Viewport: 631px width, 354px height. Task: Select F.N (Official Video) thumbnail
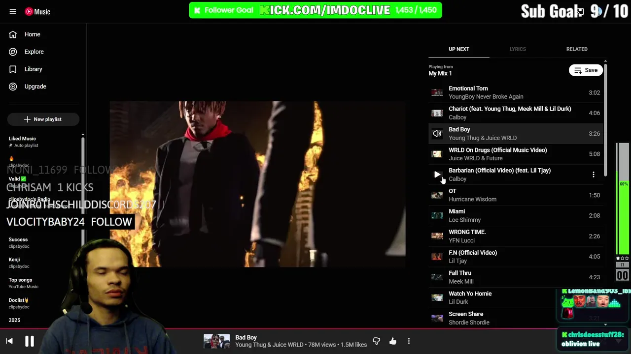point(437,257)
